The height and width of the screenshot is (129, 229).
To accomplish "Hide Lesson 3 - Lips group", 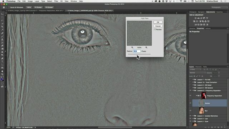I will [190, 119].
